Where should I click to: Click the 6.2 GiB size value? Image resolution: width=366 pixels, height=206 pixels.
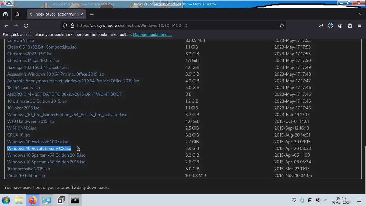click(x=192, y=54)
